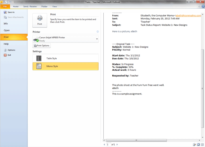
Task: Click the Send/Receive All Folders quick access icon
Action: point(6,2)
